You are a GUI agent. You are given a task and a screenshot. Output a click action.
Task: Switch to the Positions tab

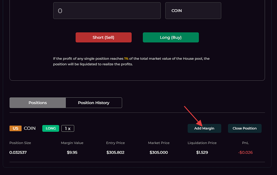pyautogui.click(x=38, y=103)
